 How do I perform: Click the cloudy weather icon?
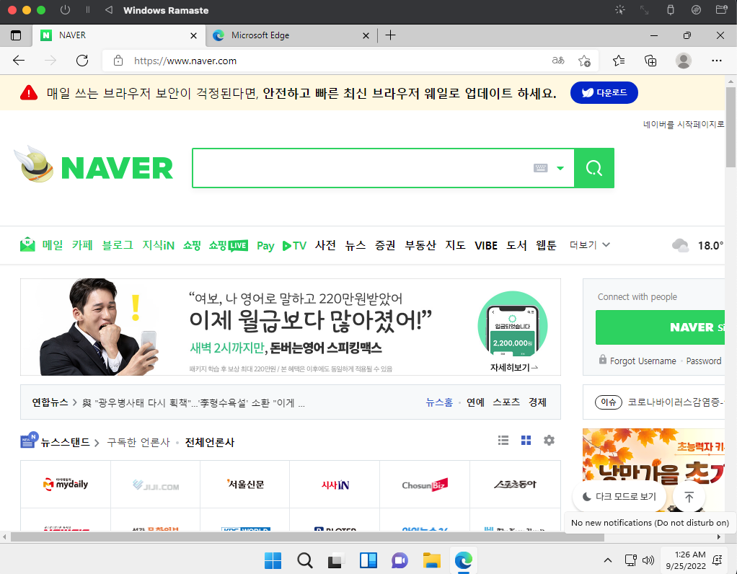[x=681, y=245]
